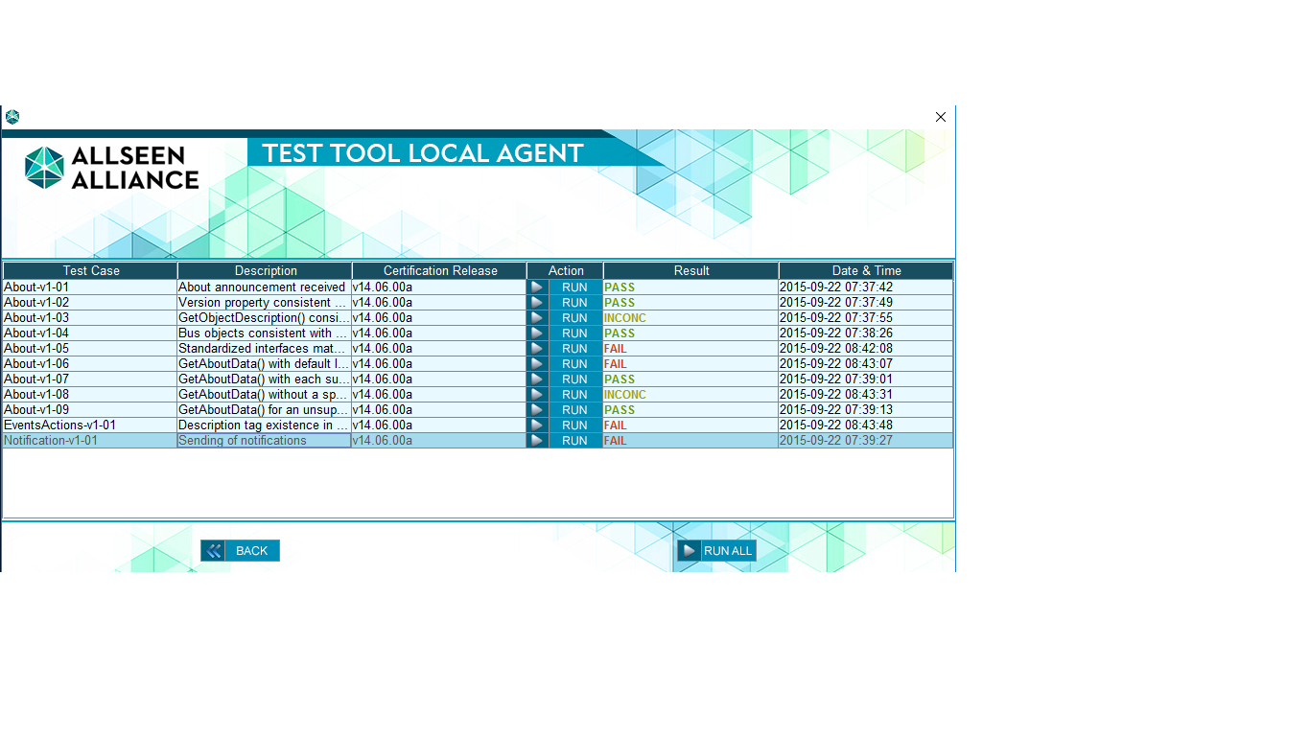1310x736 pixels.
Task: Click play icon for EventsActions-v1-01
Action: pyautogui.click(x=537, y=425)
